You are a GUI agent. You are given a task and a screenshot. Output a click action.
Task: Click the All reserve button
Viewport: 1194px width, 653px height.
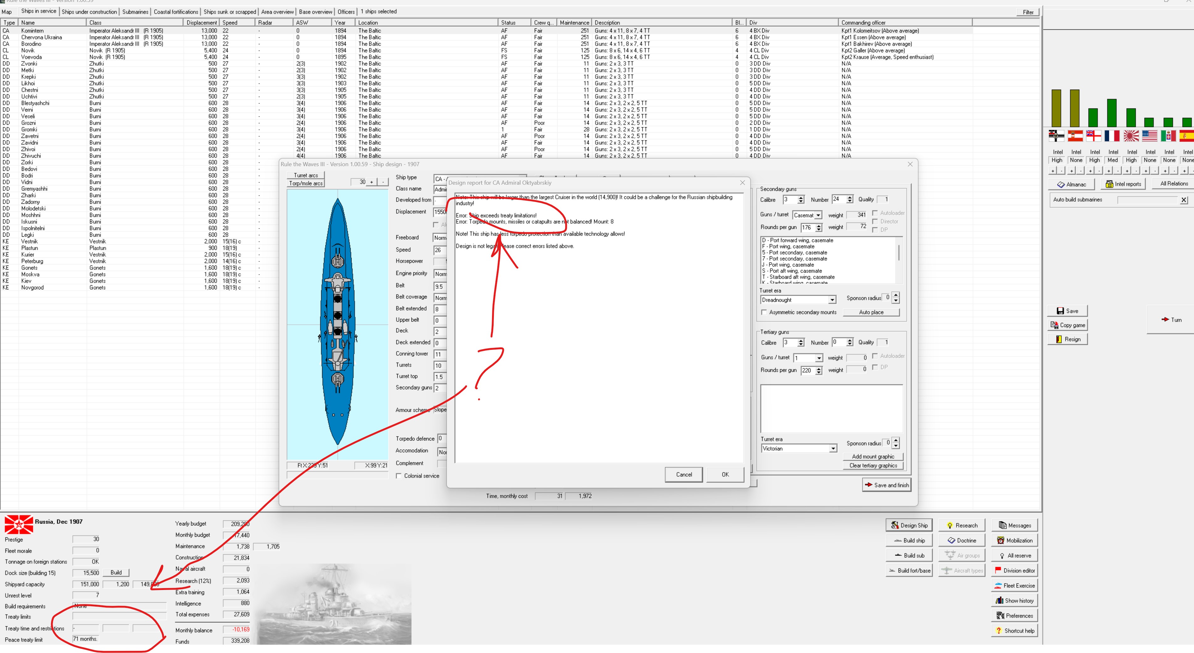point(1014,555)
